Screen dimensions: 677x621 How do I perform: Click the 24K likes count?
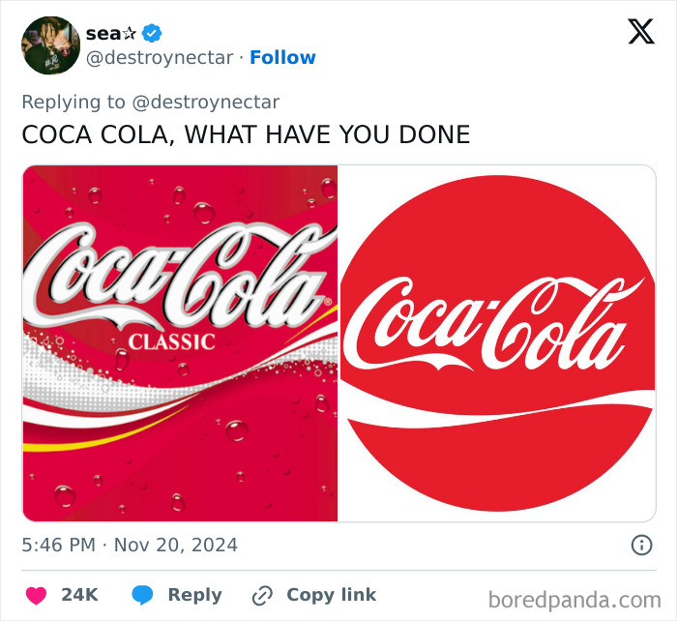(x=79, y=595)
